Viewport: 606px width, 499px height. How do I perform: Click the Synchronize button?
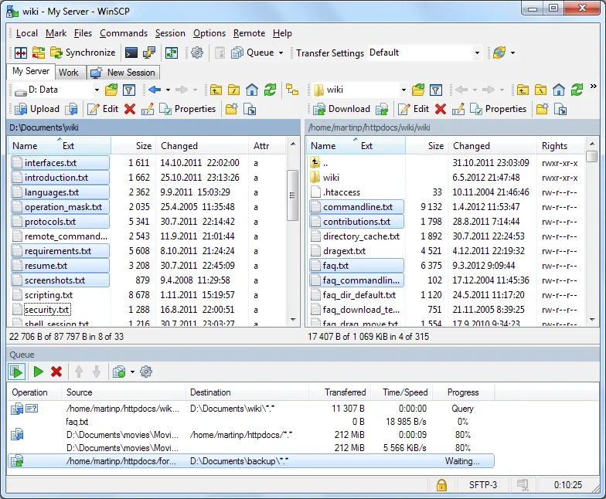coord(83,53)
